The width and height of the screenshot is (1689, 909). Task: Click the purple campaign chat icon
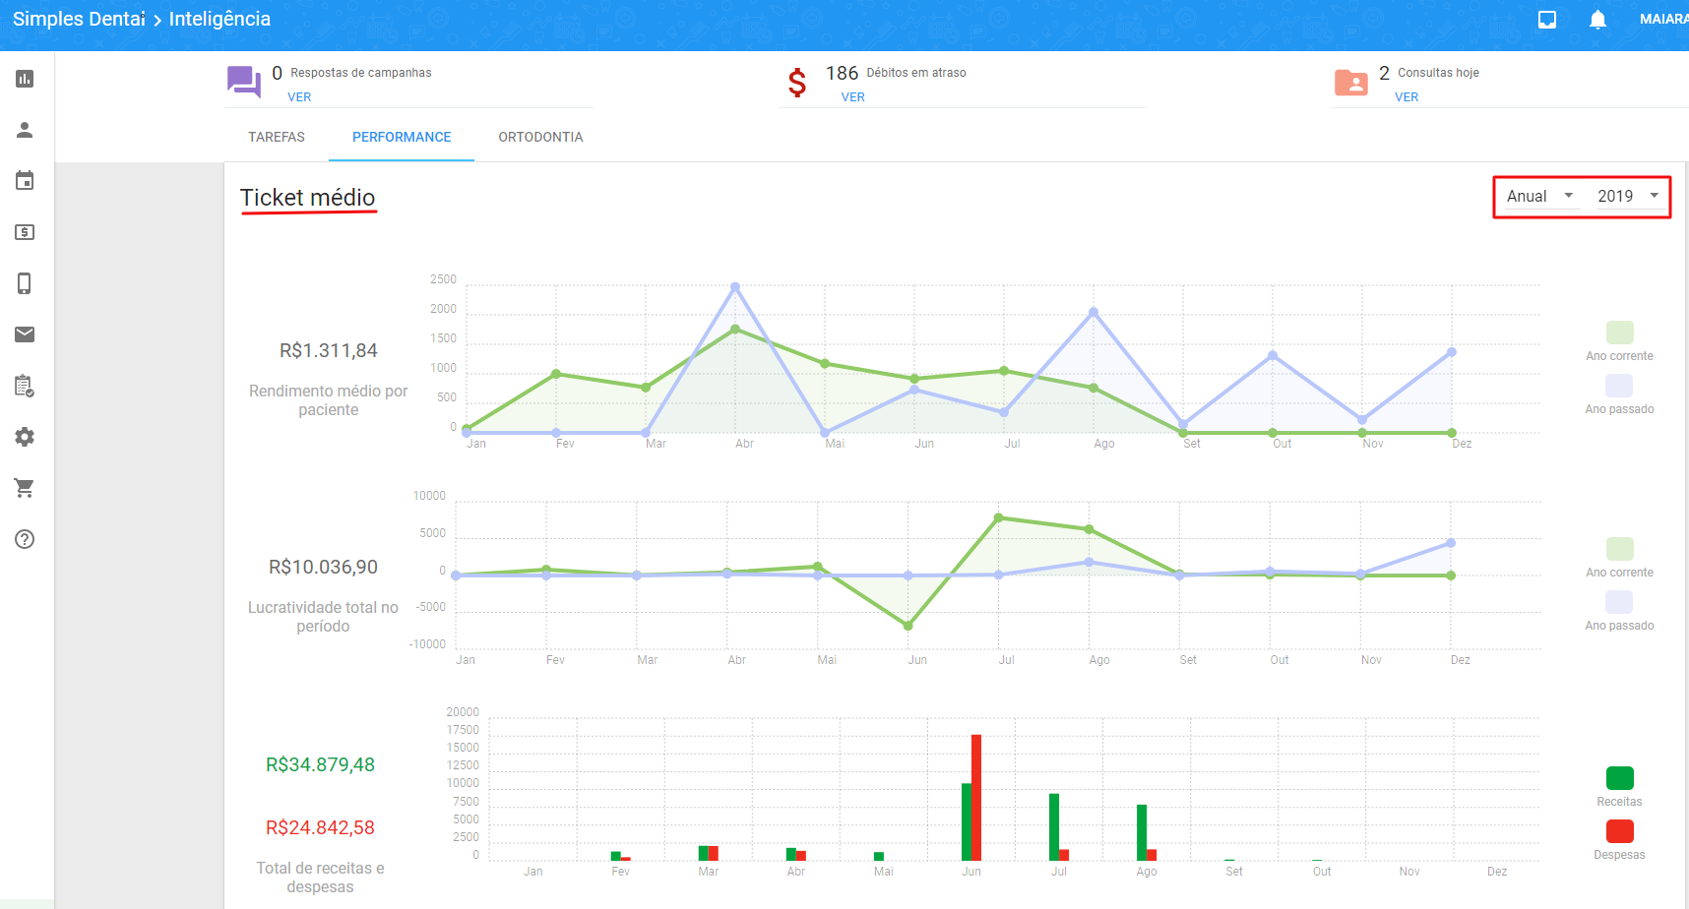(244, 82)
